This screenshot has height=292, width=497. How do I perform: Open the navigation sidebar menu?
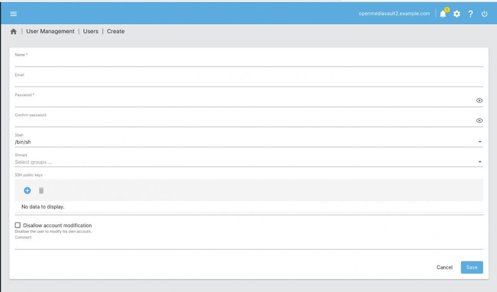pos(13,13)
